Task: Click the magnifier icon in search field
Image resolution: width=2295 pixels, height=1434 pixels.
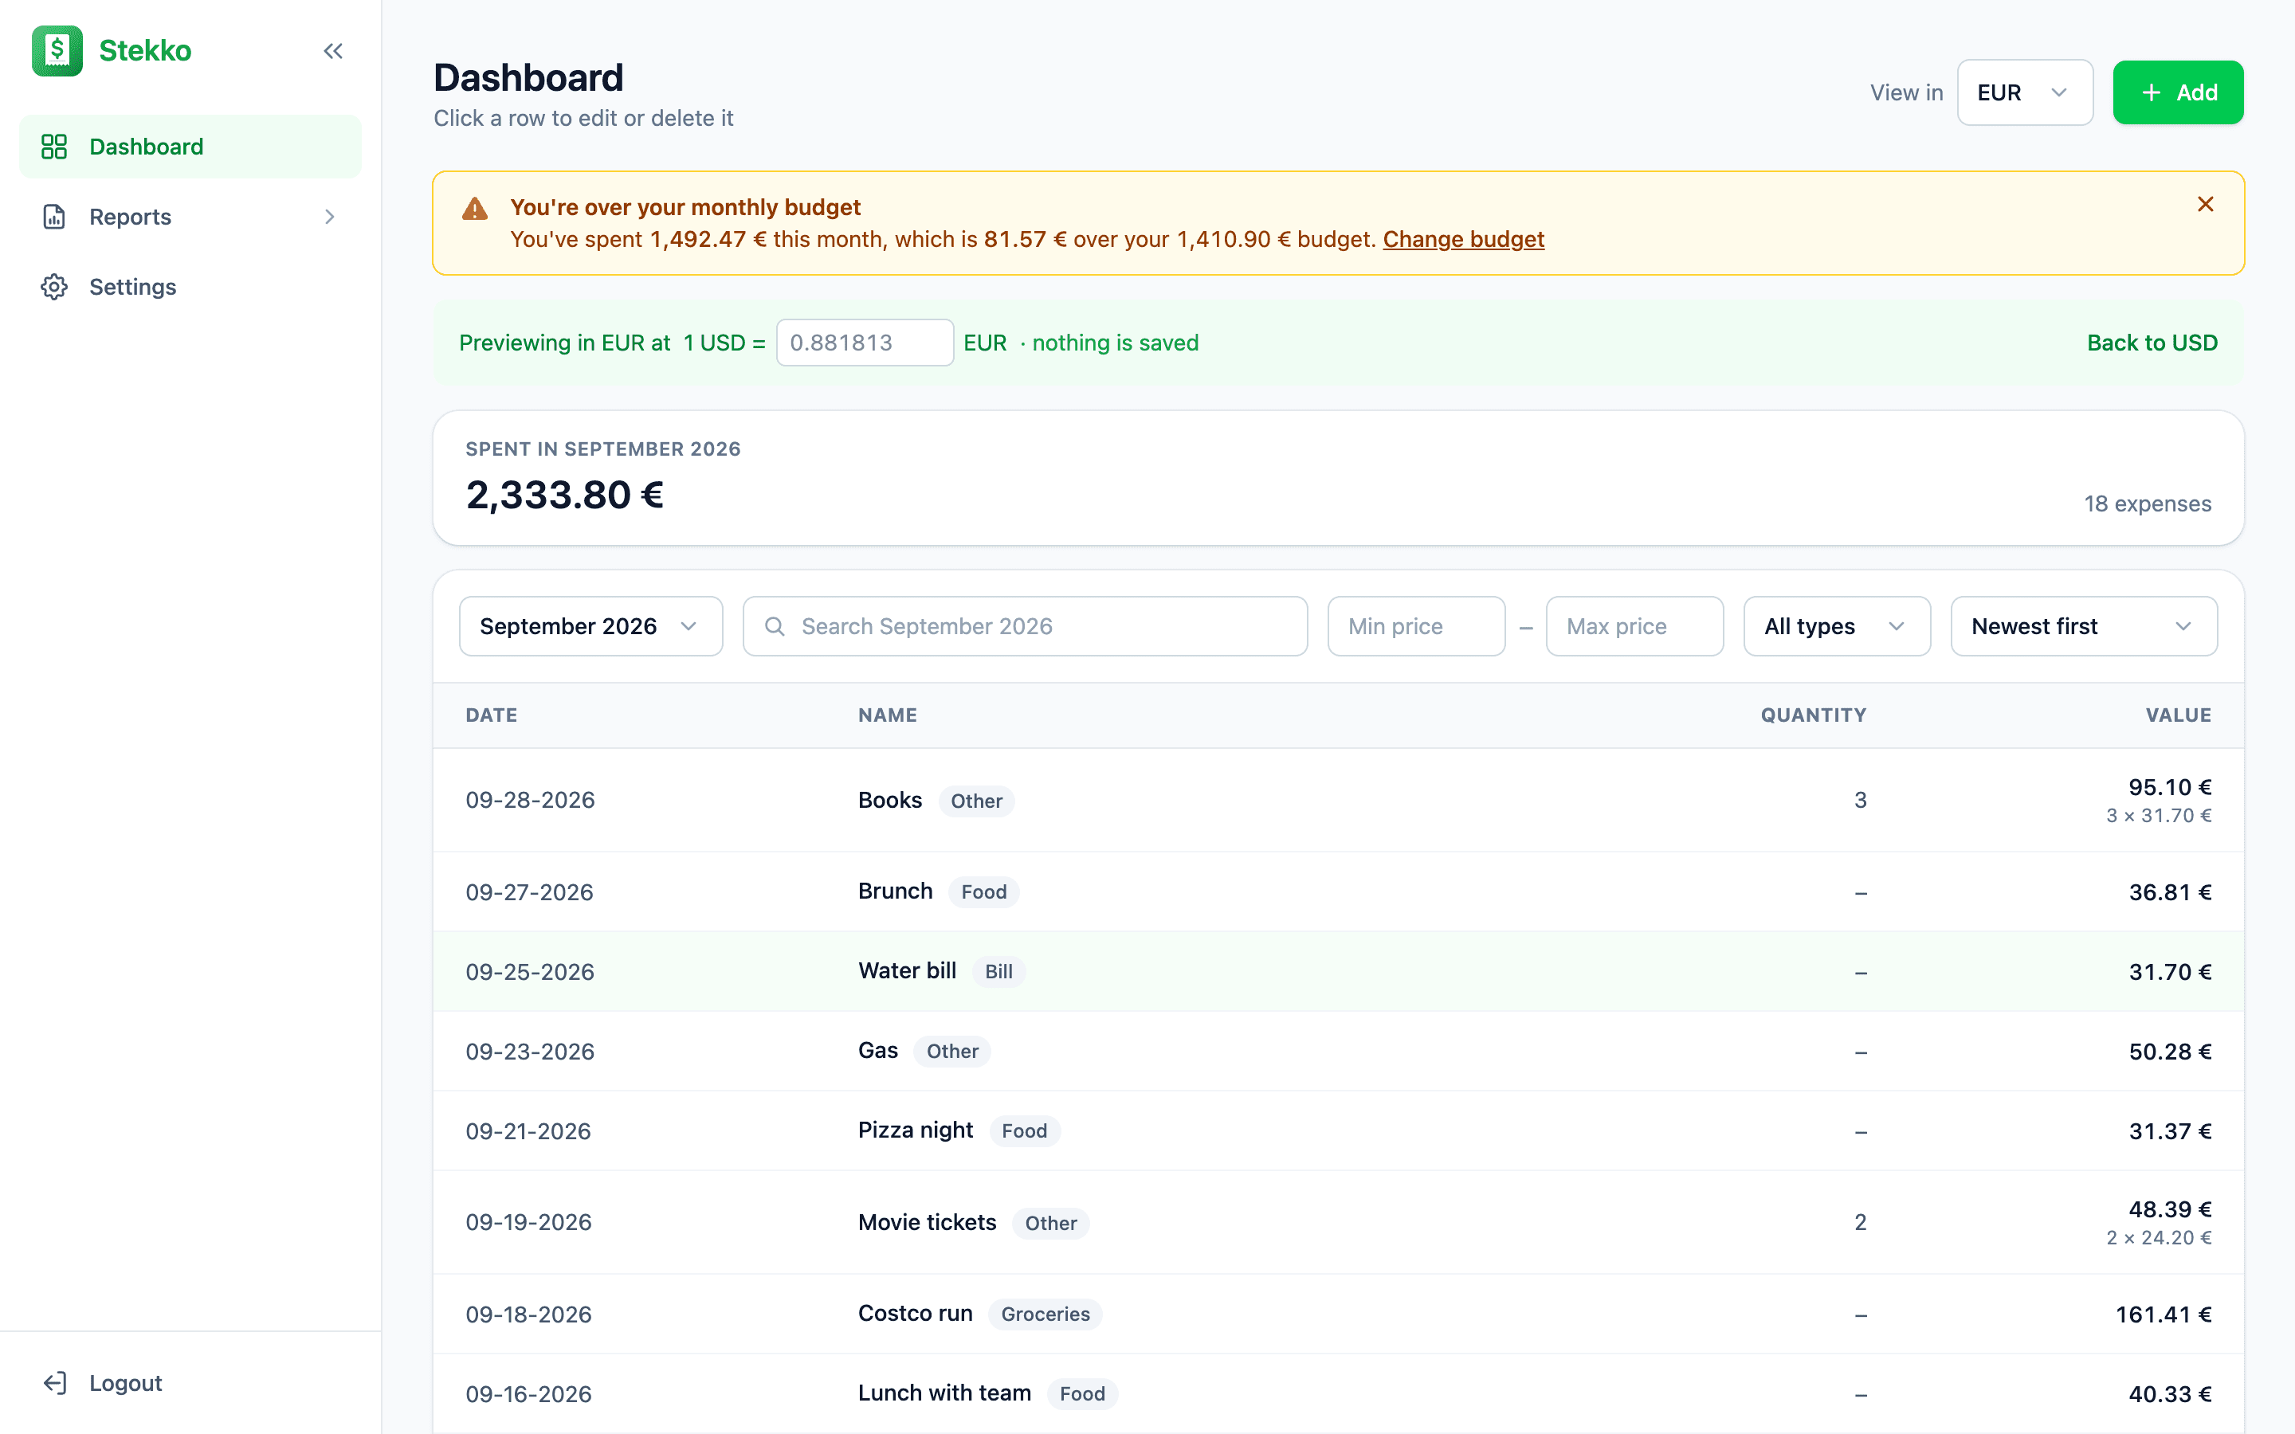Action: pos(775,626)
